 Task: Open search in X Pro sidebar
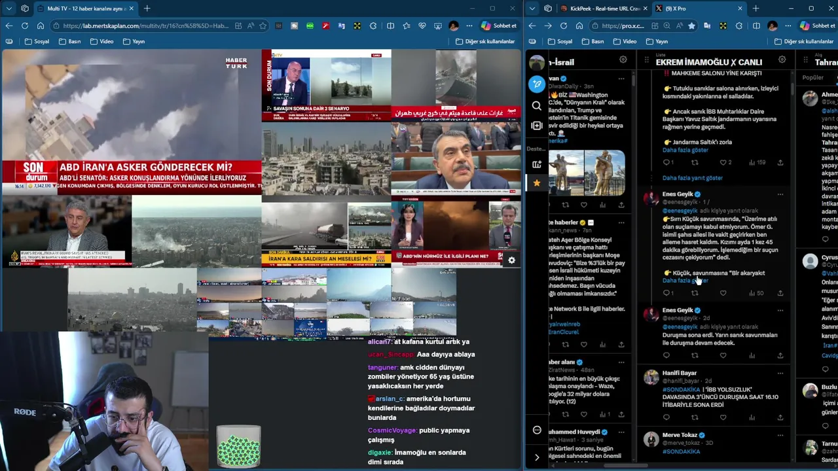pos(537,105)
